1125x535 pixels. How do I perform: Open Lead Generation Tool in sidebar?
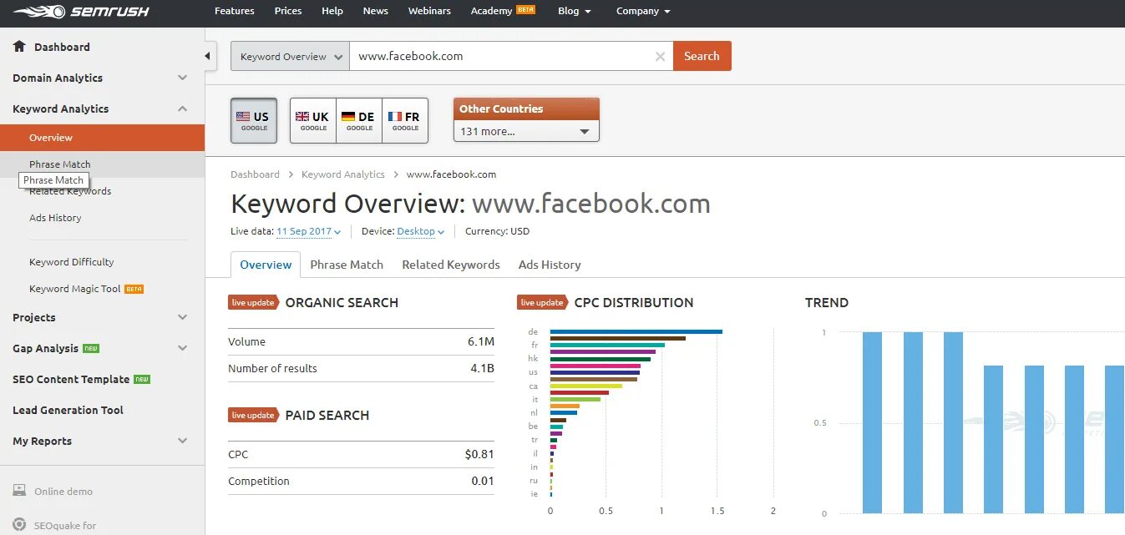[x=68, y=410]
